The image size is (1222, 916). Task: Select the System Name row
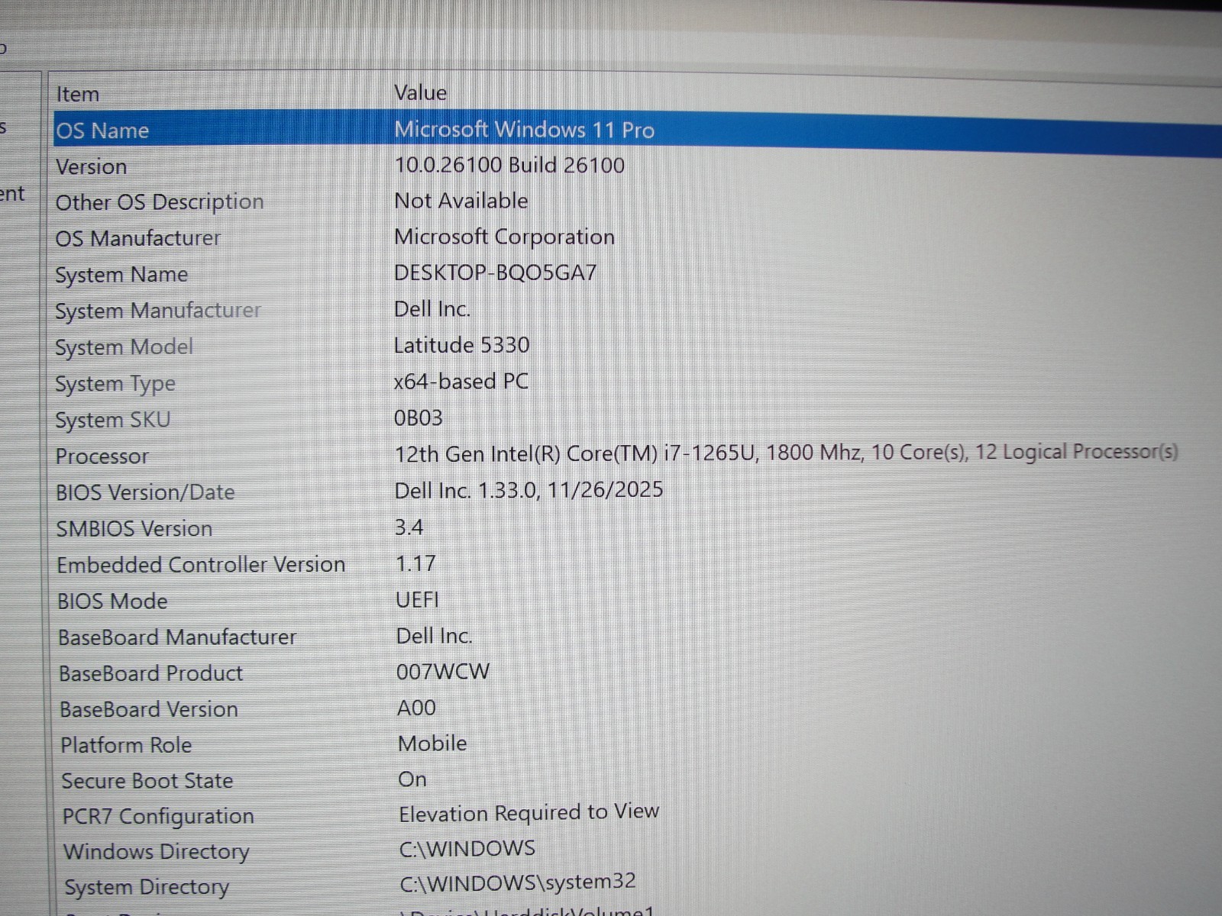[121, 275]
